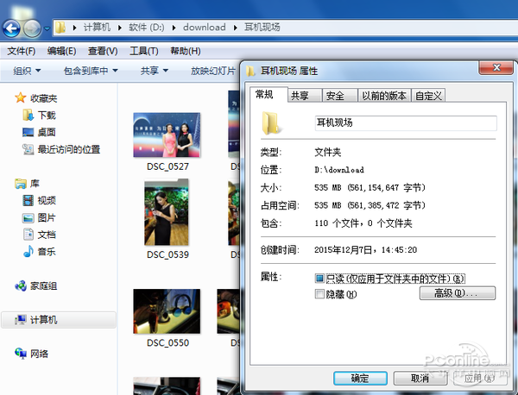Open 最近访问的位置 in navigation pane
Image resolution: width=518 pixels, height=395 pixels.
click(61, 149)
